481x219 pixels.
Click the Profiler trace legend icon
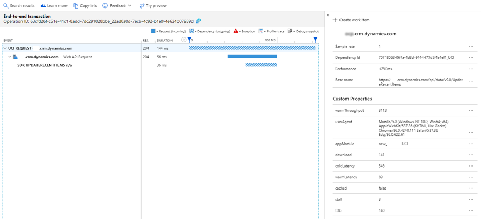(x=261, y=31)
